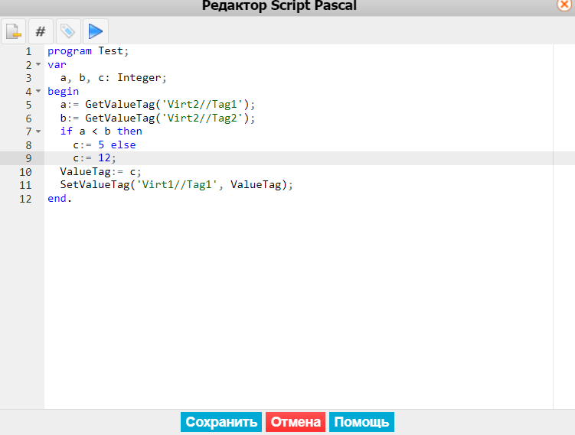
Task: Select line number 5 in gutter
Action: pos(28,105)
